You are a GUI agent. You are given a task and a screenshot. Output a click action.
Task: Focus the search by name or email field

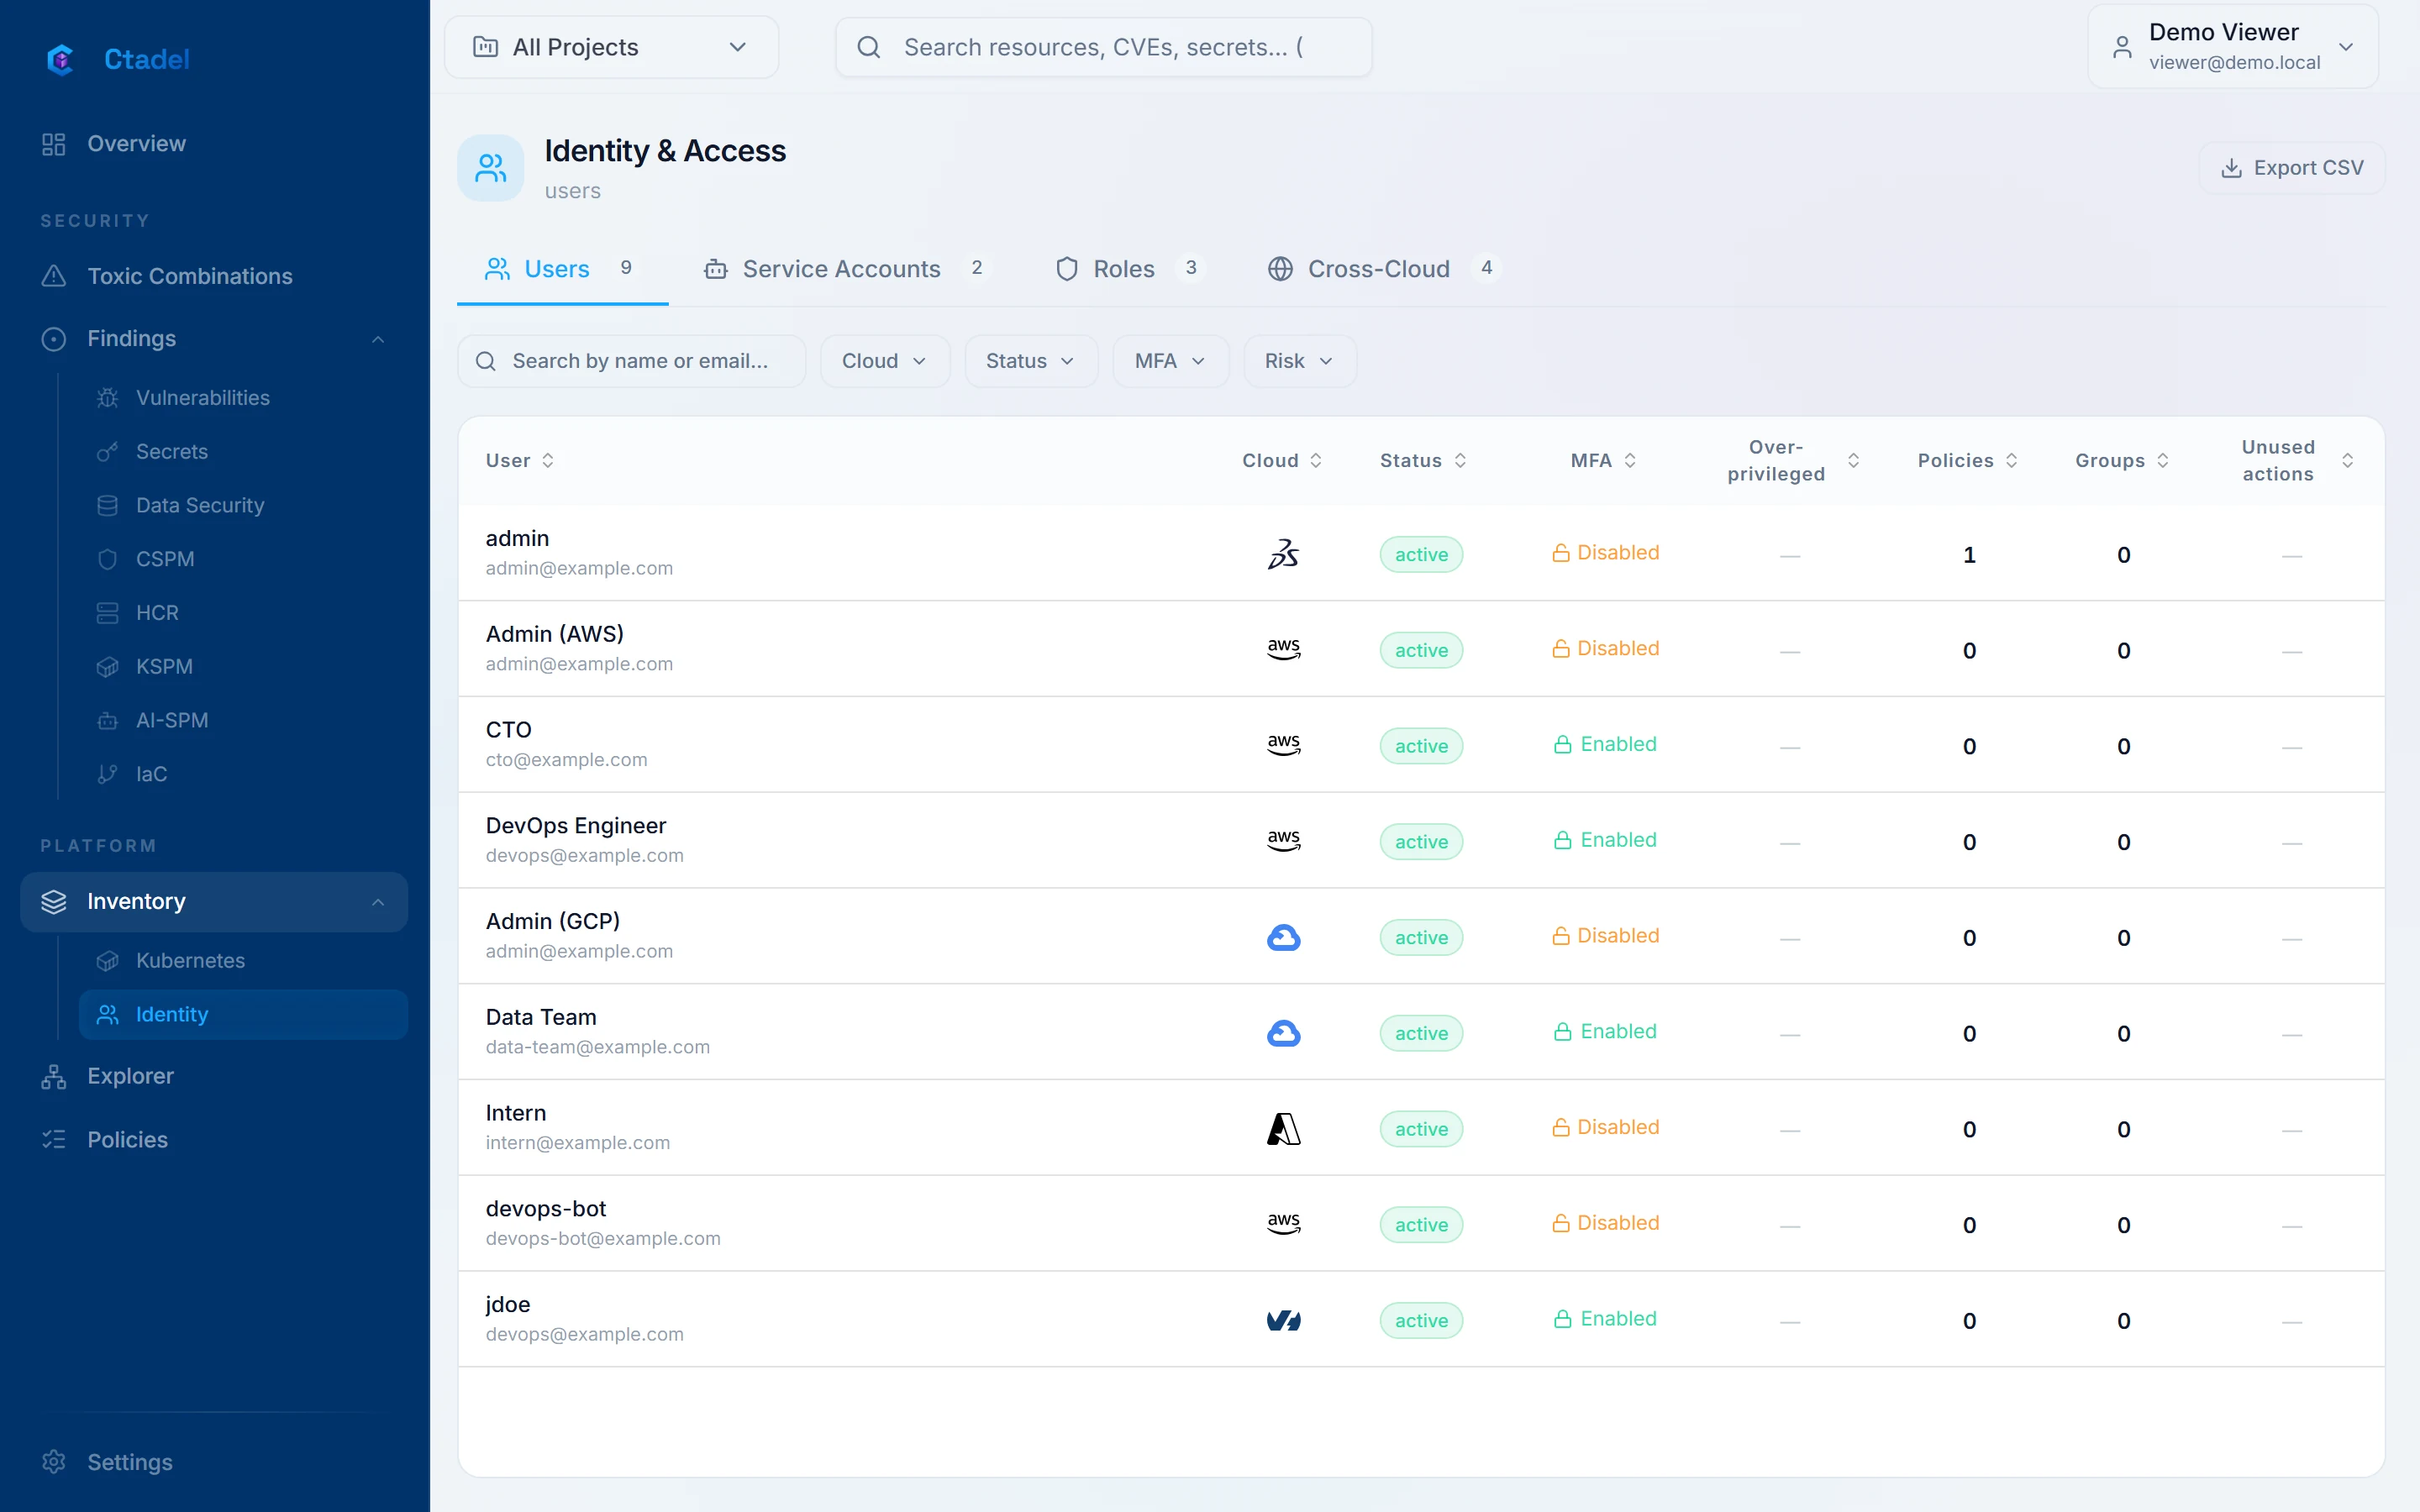click(x=632, y=361)
